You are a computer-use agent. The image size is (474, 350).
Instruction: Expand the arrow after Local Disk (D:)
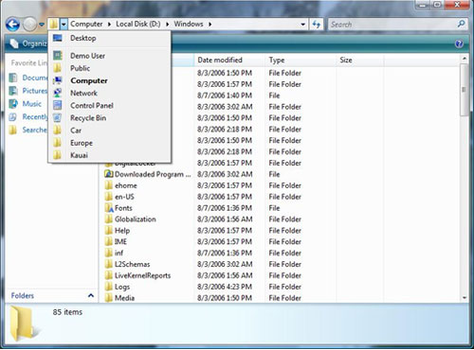[167, 25]
